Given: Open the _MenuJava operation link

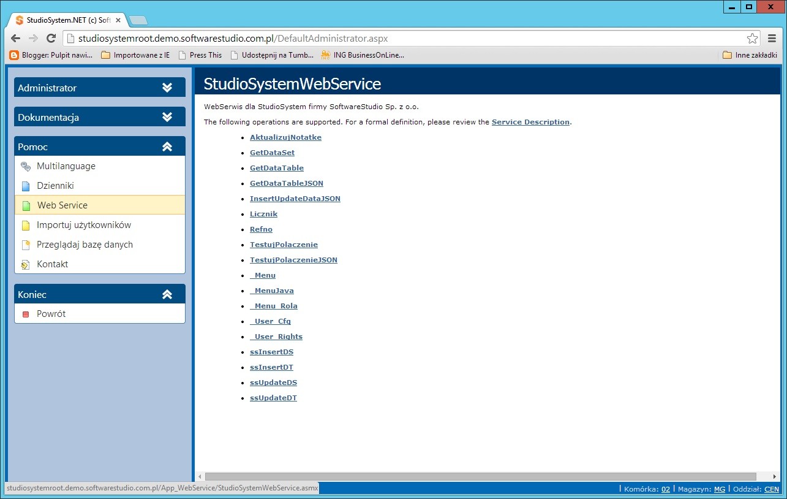Looking at the screenshot, I should (272, 291).
